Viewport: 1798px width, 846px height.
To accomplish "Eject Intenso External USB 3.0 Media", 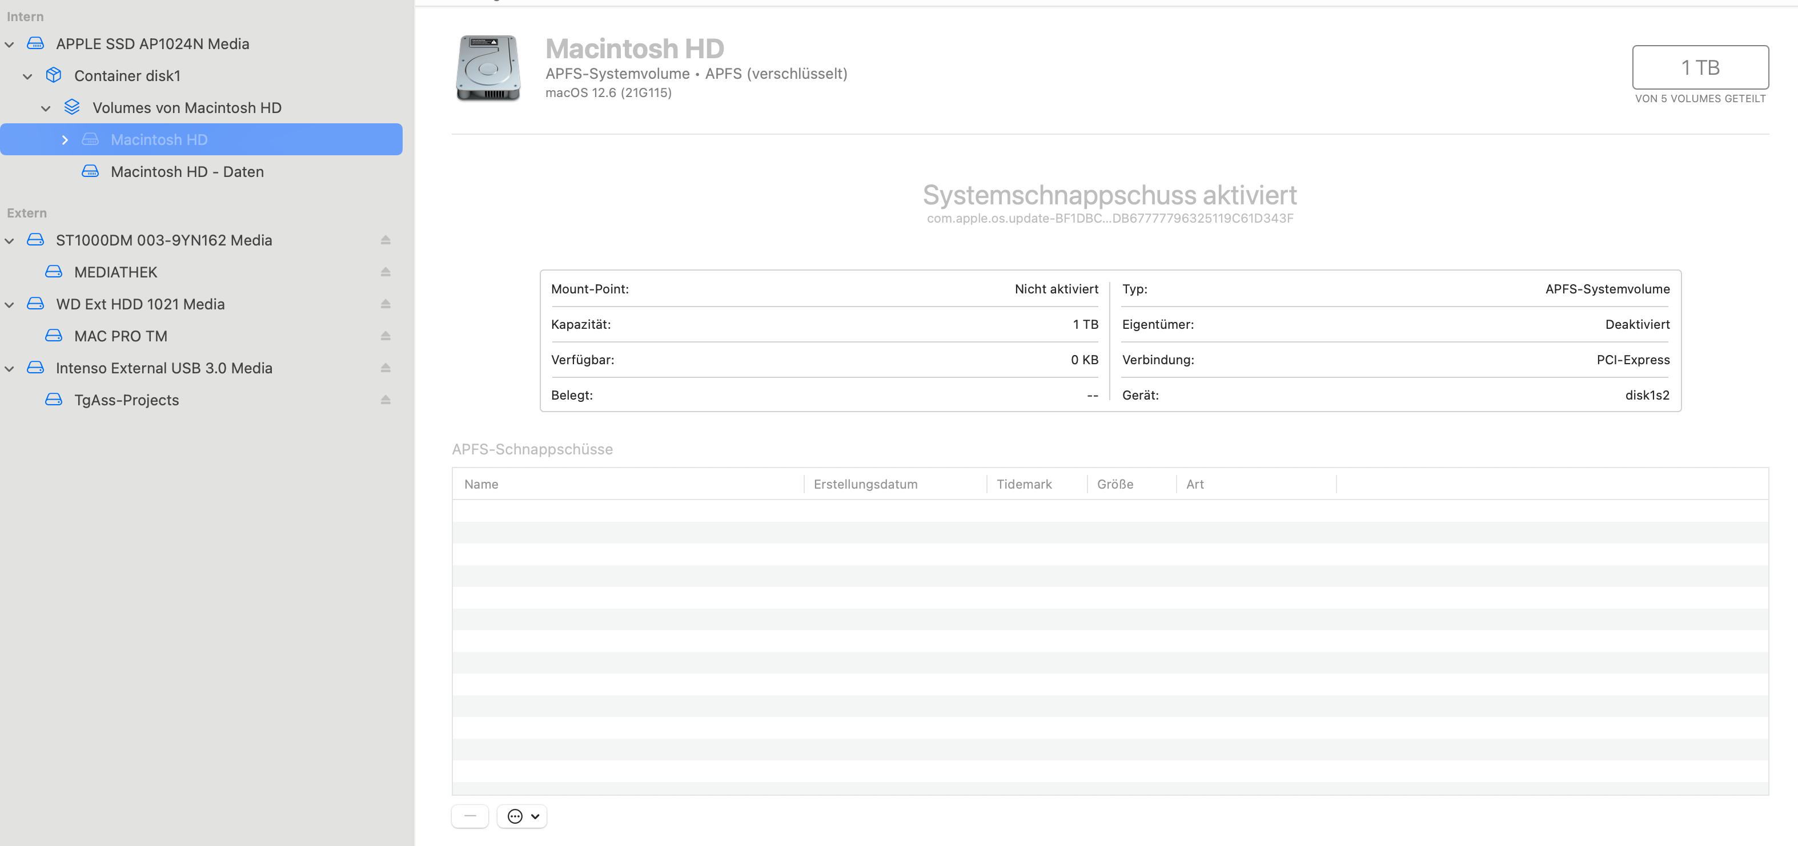I will (x=386, y=368).
